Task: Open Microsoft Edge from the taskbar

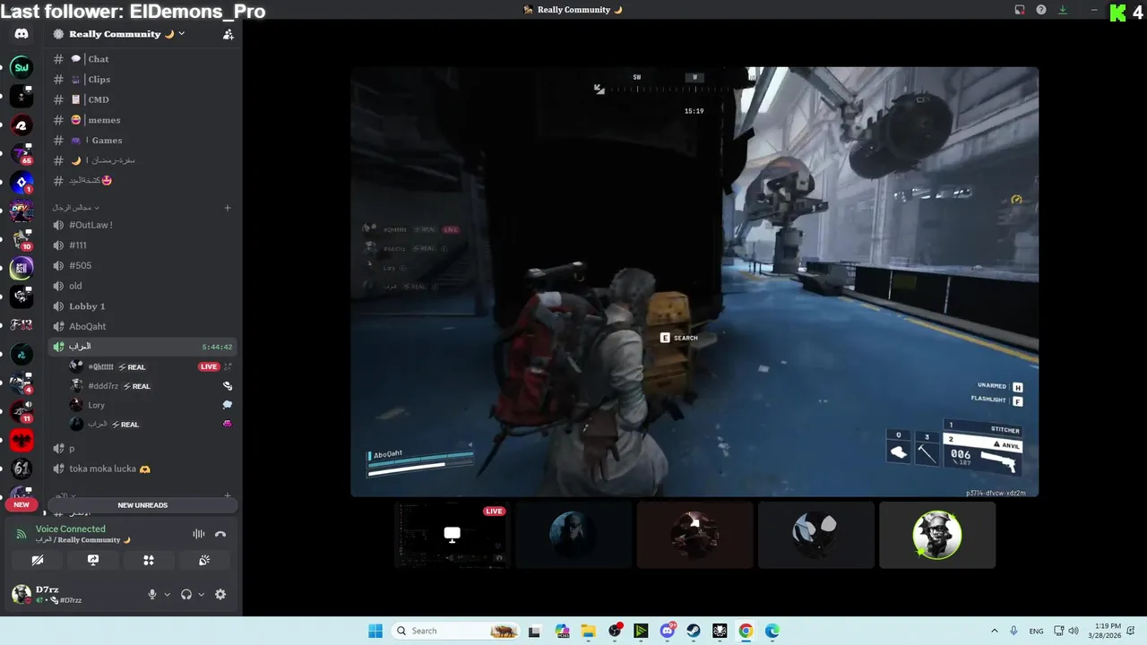Action: point(772,631)
